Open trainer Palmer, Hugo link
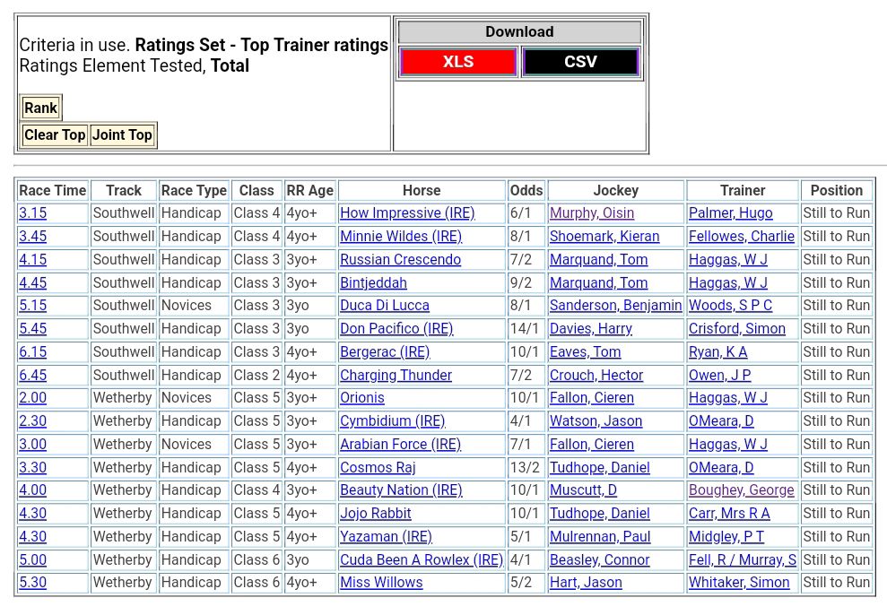The width and height of the screenshot is (887, 615). click(730, 213)
